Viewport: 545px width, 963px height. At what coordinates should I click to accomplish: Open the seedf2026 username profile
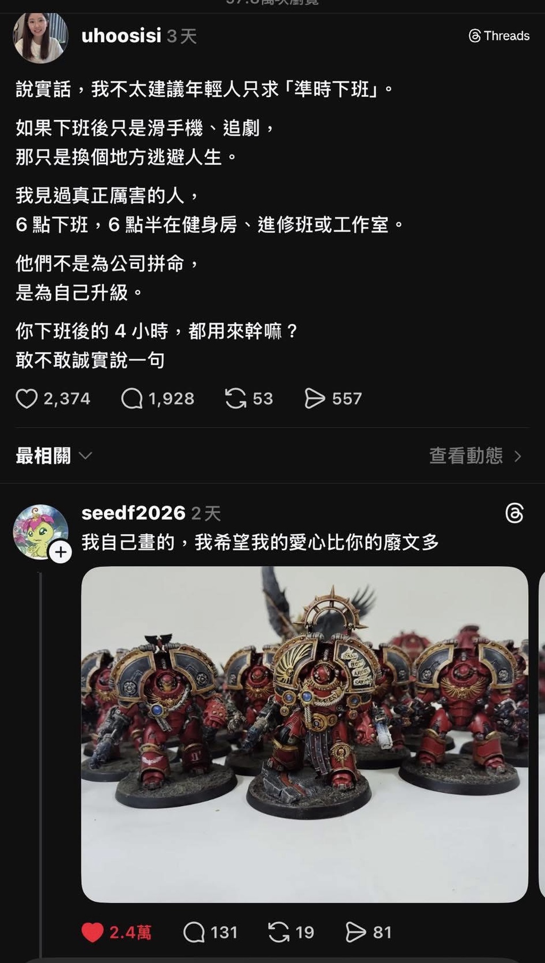coord(134,513)
